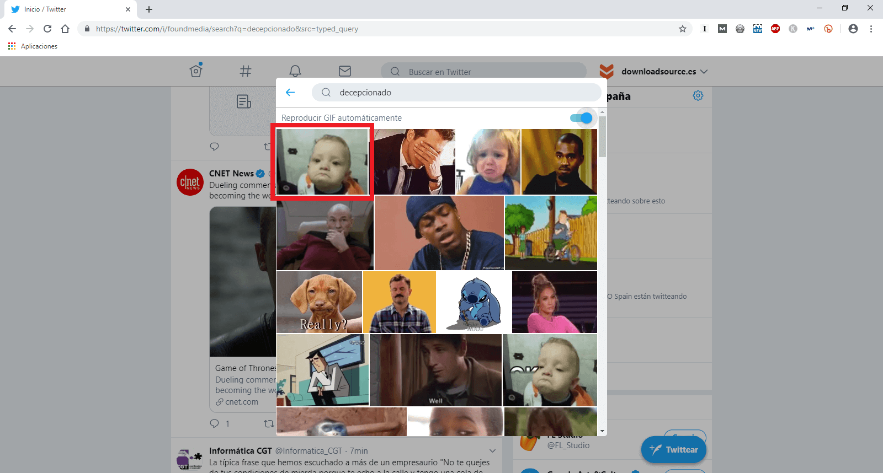
Task: Click the poll/list icon in tweet composer
Action: coord(244,101)
